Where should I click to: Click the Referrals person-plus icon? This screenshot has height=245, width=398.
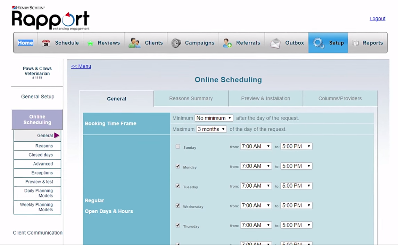pyautogui.click(x=227, y=43)
